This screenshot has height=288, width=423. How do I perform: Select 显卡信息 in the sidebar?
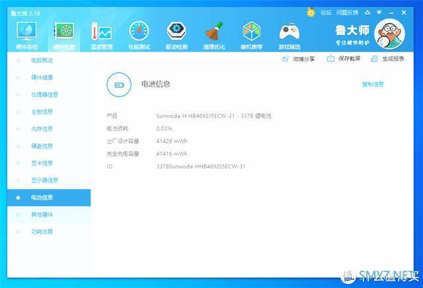(x=49, y=163)
